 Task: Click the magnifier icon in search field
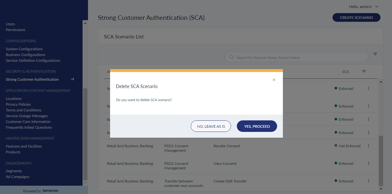pos(231,57)
